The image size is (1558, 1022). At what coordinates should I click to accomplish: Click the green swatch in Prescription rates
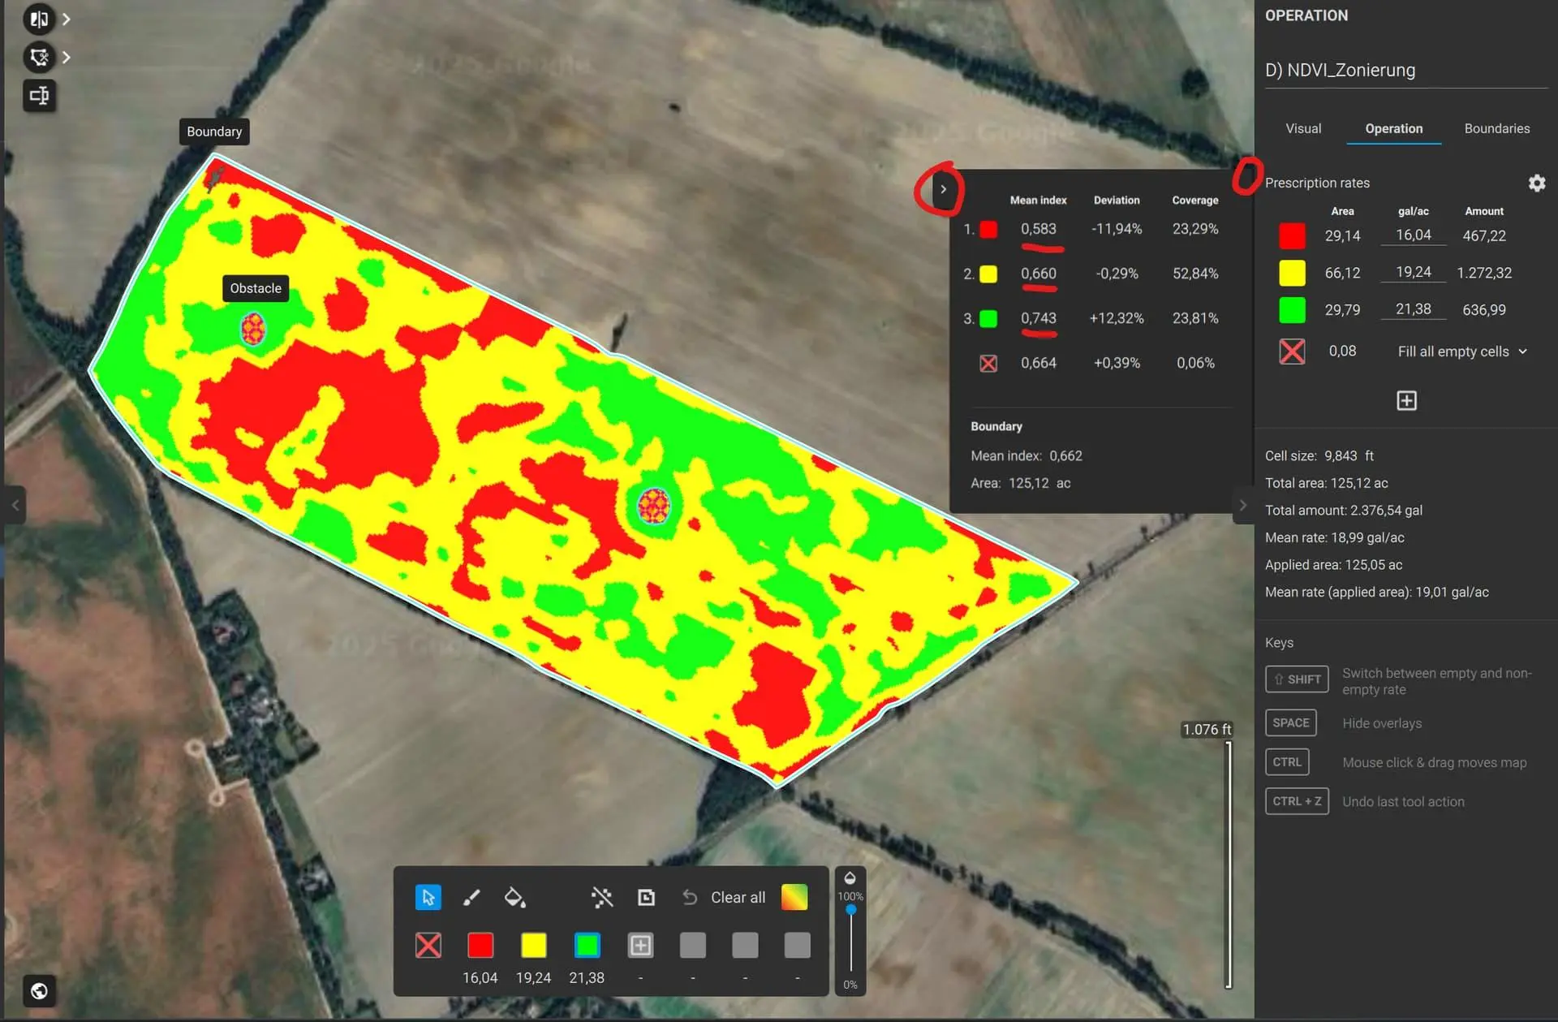pyautogui.click(x=1292, y=309)
